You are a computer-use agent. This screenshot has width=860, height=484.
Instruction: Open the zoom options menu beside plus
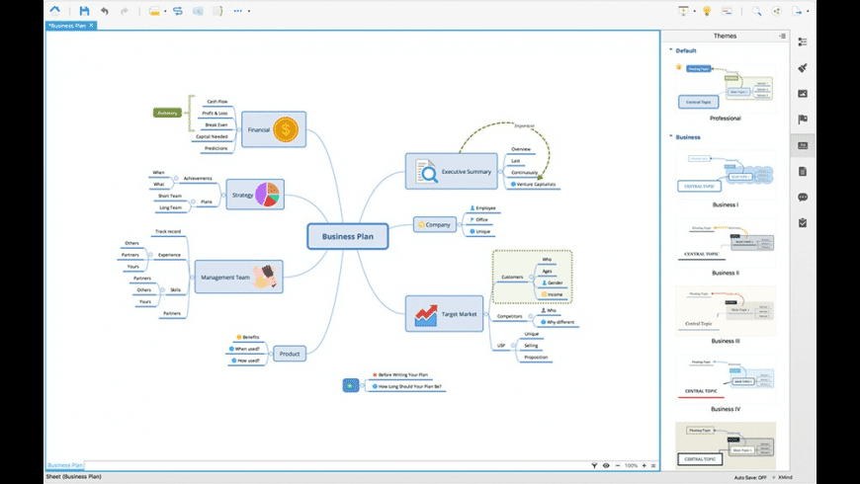click(x=653, y=465)
